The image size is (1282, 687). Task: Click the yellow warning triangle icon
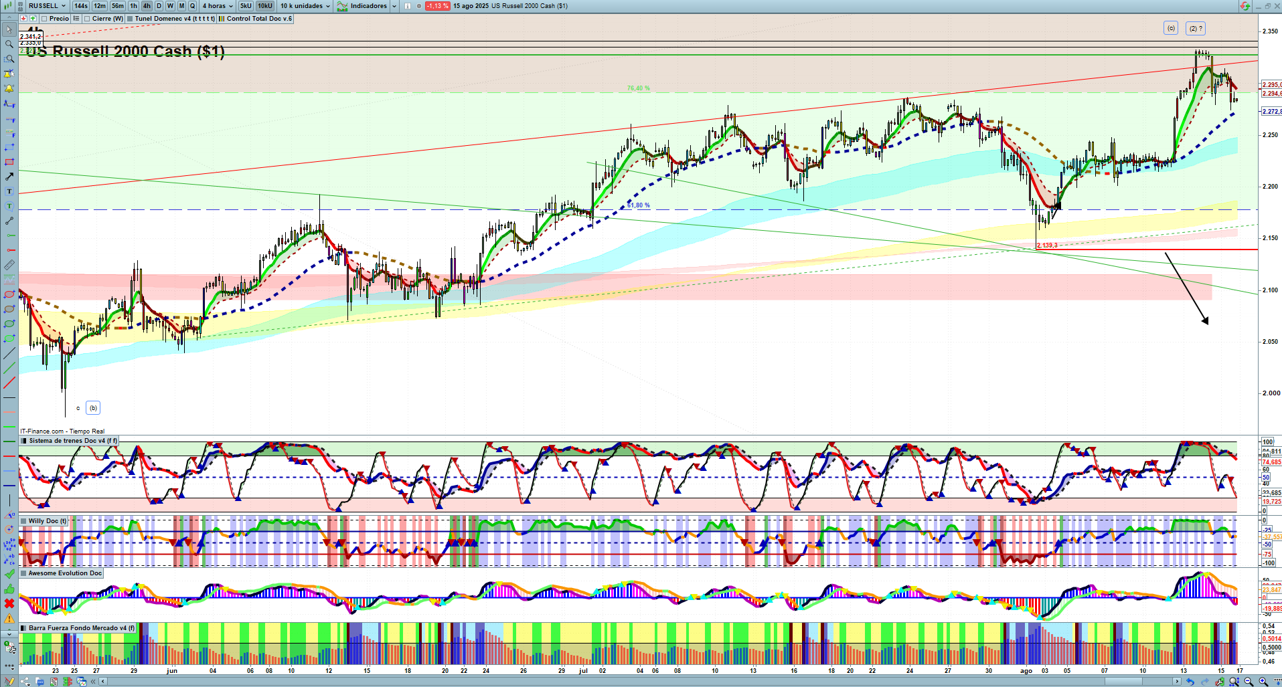click(x=9, y=618)
